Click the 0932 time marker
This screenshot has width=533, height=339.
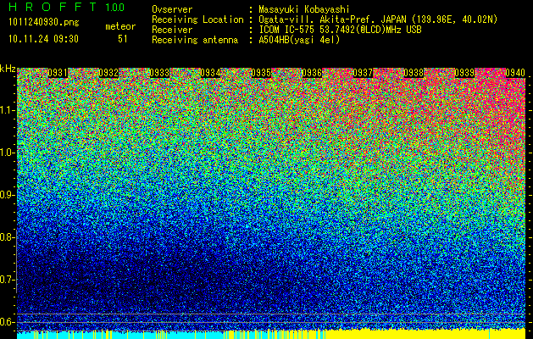click(x=108, y=73)
